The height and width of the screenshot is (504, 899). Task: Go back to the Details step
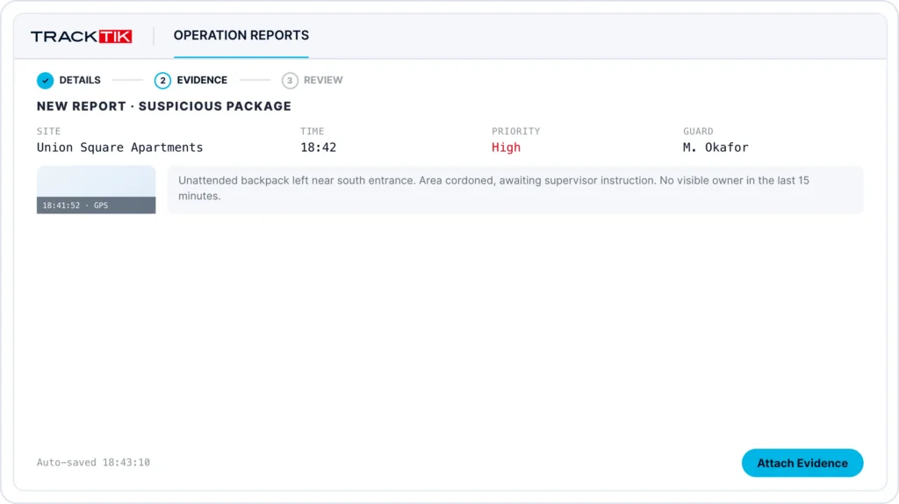point(68,80)
